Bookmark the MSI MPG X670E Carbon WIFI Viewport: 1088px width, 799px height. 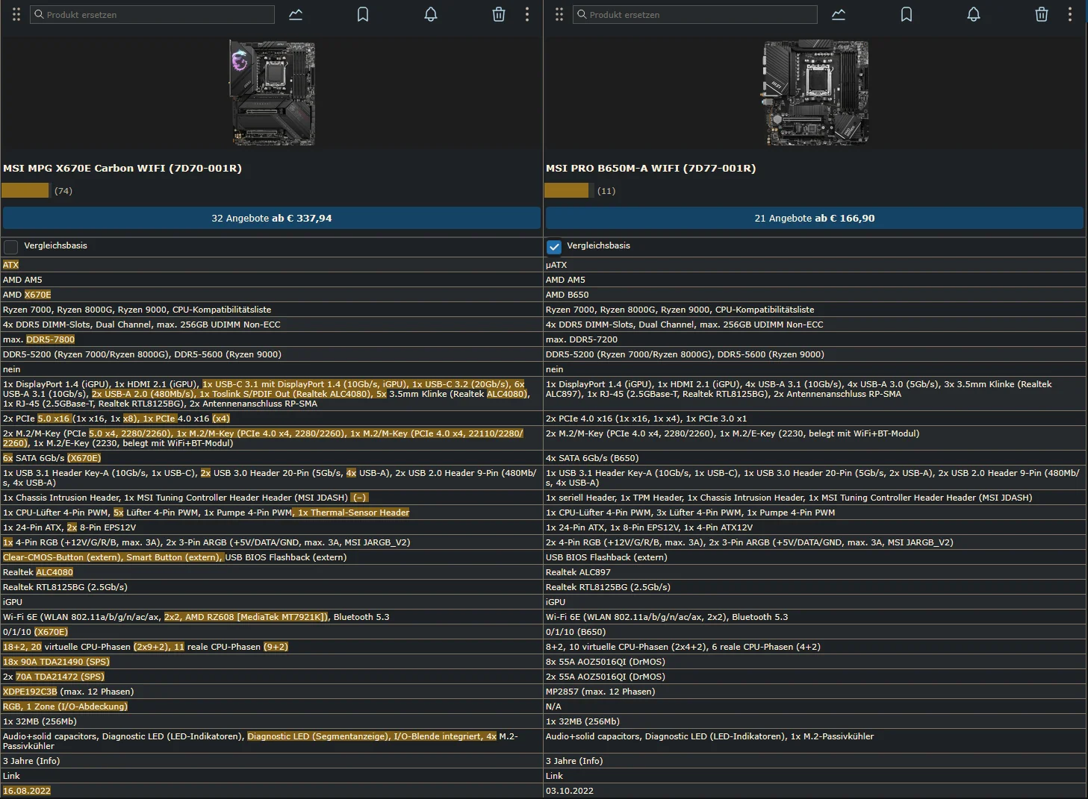[x=363, y=14]
